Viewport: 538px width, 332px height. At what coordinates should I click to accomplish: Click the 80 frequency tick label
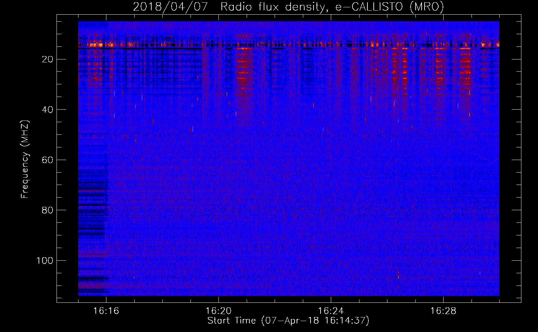coord(48,210)
